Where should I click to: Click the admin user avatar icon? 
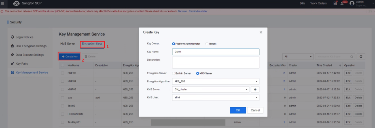click(352, 3)
